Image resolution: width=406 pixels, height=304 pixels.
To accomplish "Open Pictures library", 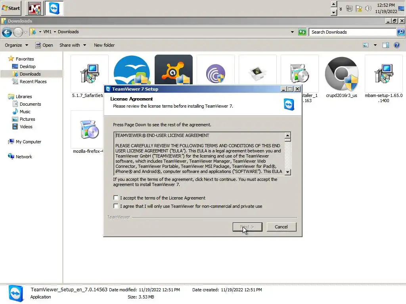I will click(23, 119).
